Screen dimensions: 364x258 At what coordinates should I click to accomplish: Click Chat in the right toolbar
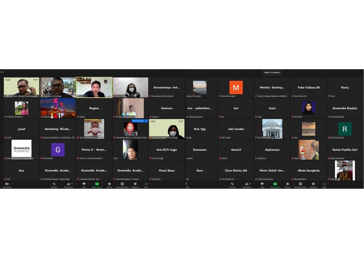tap(262, 184)
